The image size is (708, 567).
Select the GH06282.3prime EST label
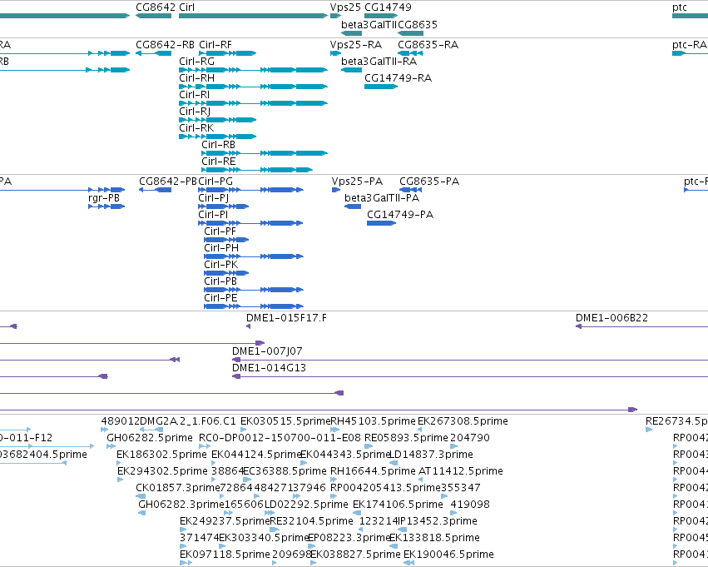pyautogui.click(x=181, y=505)
